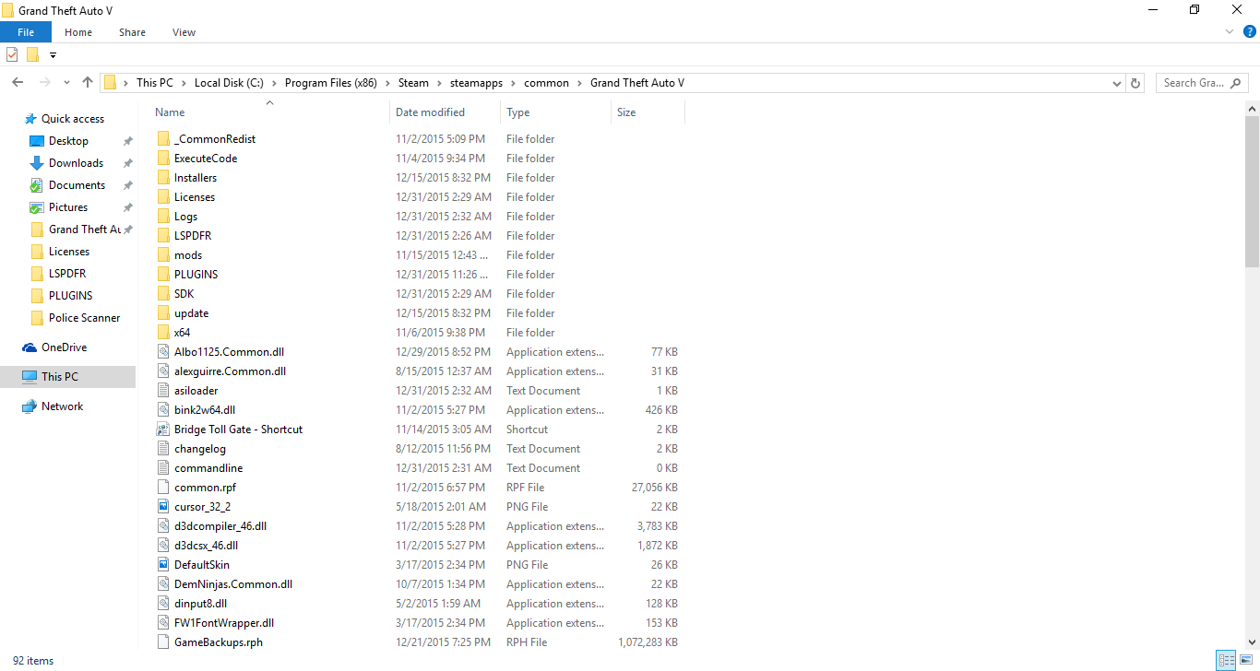This screenshot has height=671, width=1260.
Task: Select the Installers folder name
Action: click(x=196, y=178)
